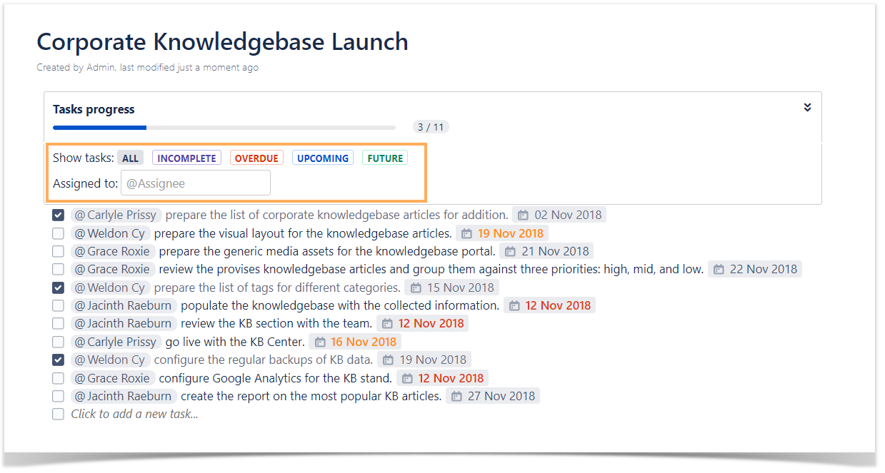Image resolution: width=885 pixels, height=473 pixels.
Task: Open @Jacinth Raeburn mention on report task
Action: [124, 396]
